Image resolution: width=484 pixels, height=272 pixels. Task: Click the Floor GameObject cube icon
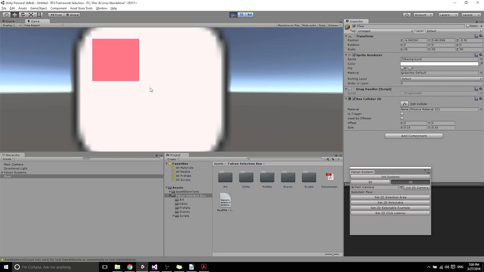click(x=347, y=27)
